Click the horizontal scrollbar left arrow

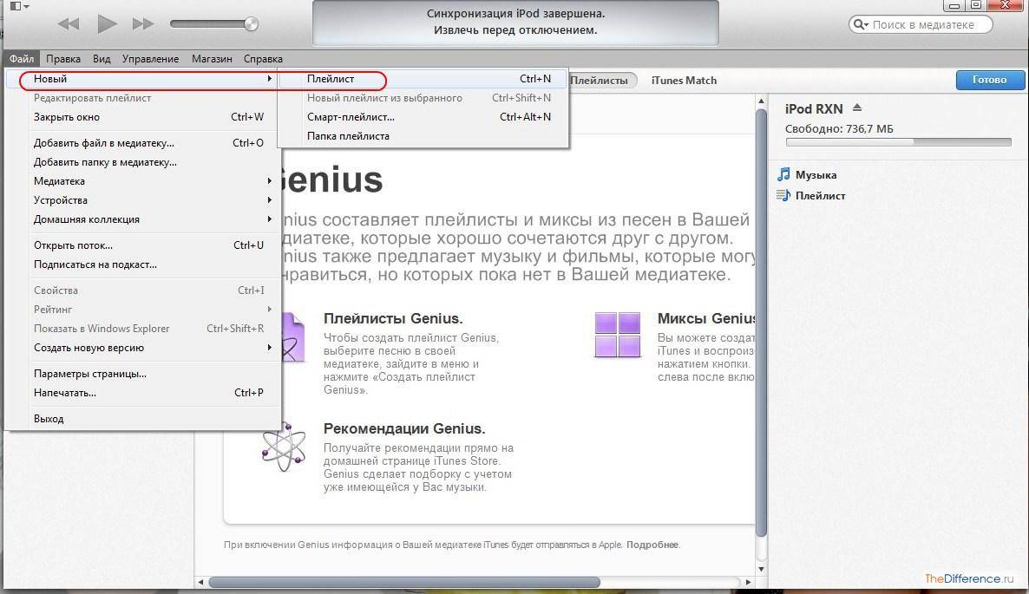coord(200,582)
